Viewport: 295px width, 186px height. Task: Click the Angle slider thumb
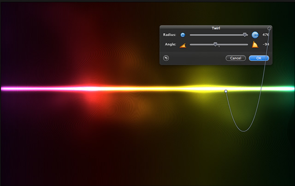point(215,44)
